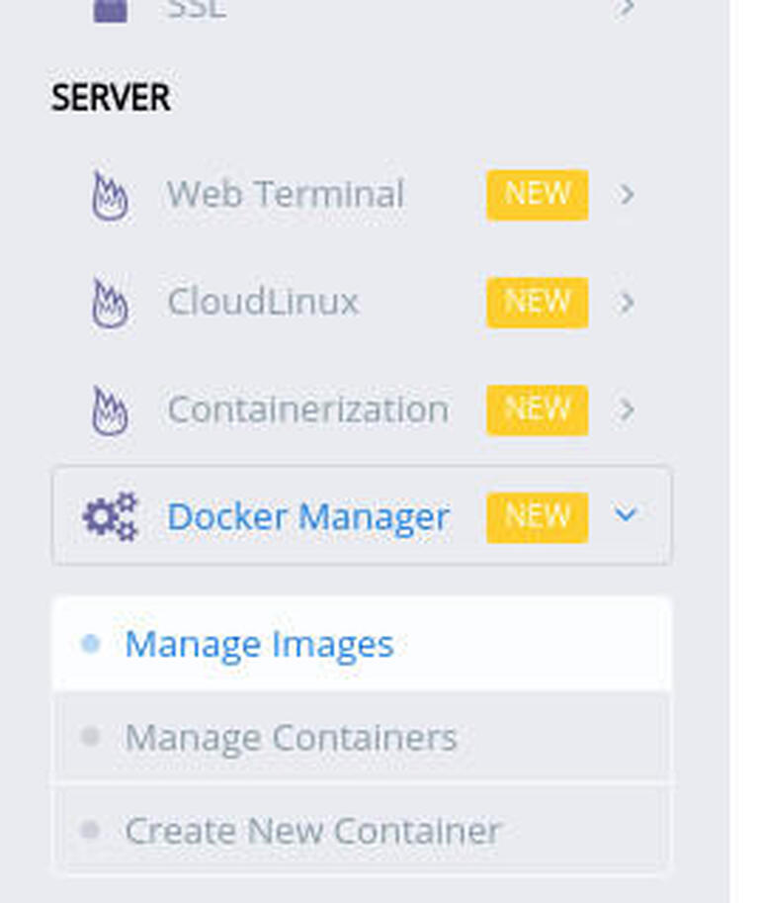Collapse the Docker Manager chevron

point(626,513)
